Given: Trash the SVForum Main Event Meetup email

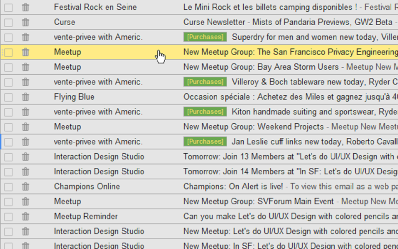Looking at the screenshot, I should tap(26, 202).
